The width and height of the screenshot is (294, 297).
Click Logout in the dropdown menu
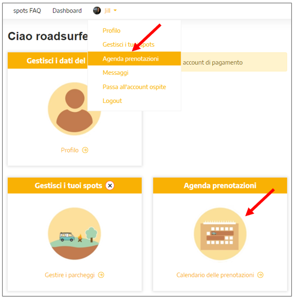112,101
